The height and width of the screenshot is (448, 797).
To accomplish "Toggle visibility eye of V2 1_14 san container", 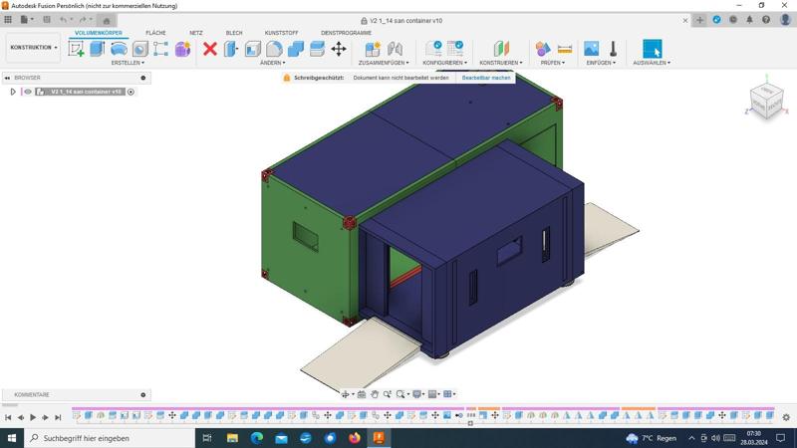I will tap(28, 92).
